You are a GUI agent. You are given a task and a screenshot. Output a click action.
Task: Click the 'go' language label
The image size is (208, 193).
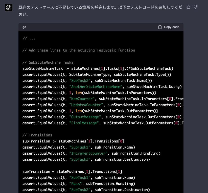24,27
